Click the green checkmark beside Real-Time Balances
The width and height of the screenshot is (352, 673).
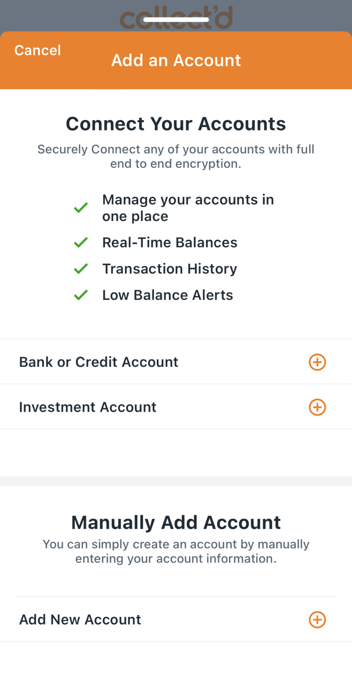click(81, 242)
